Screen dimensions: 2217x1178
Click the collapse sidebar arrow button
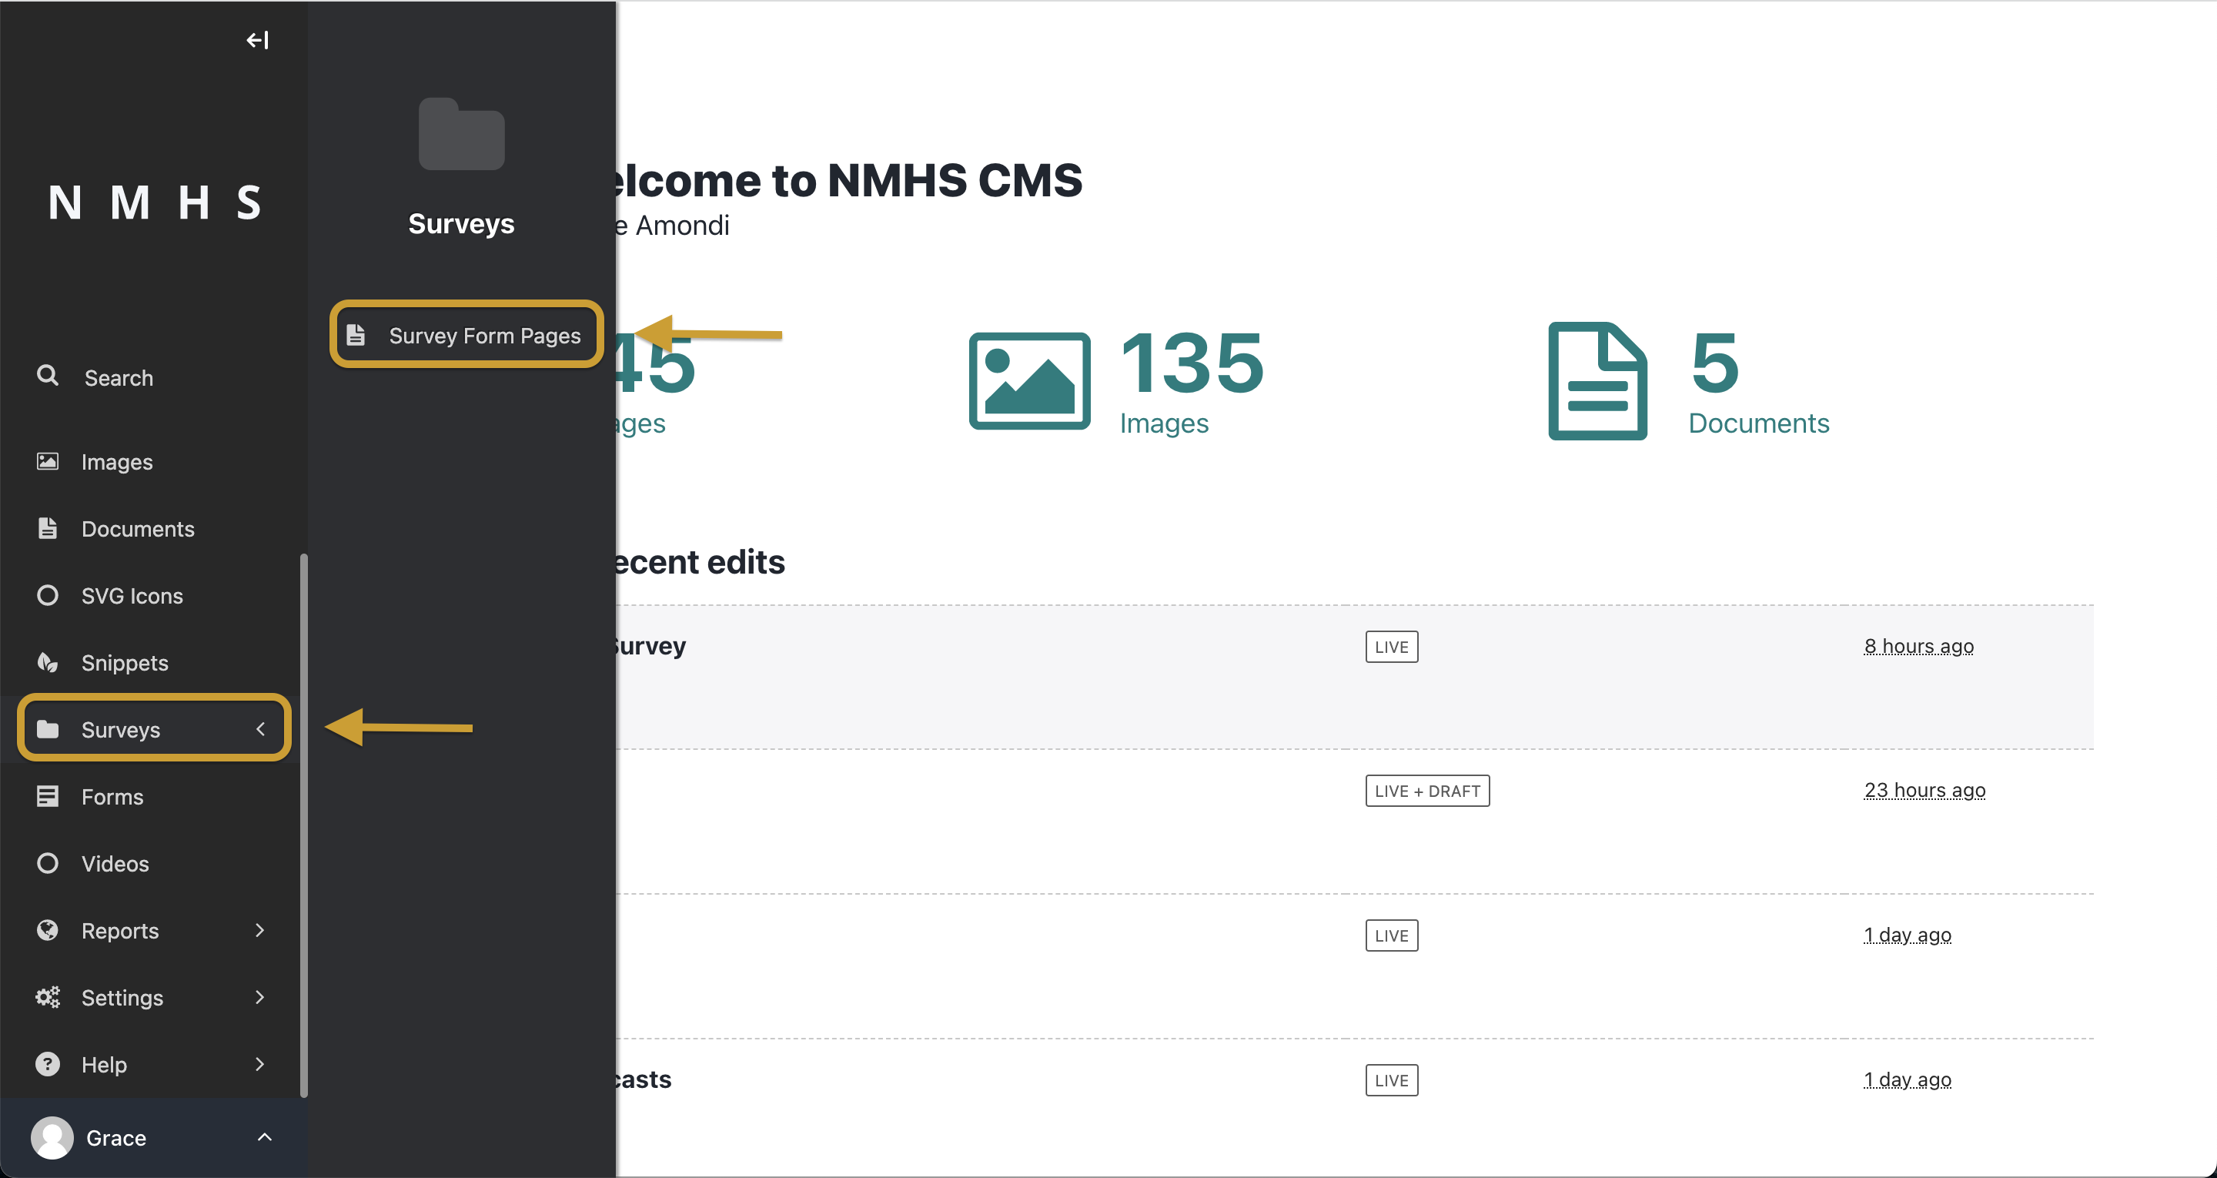[258, 39]
